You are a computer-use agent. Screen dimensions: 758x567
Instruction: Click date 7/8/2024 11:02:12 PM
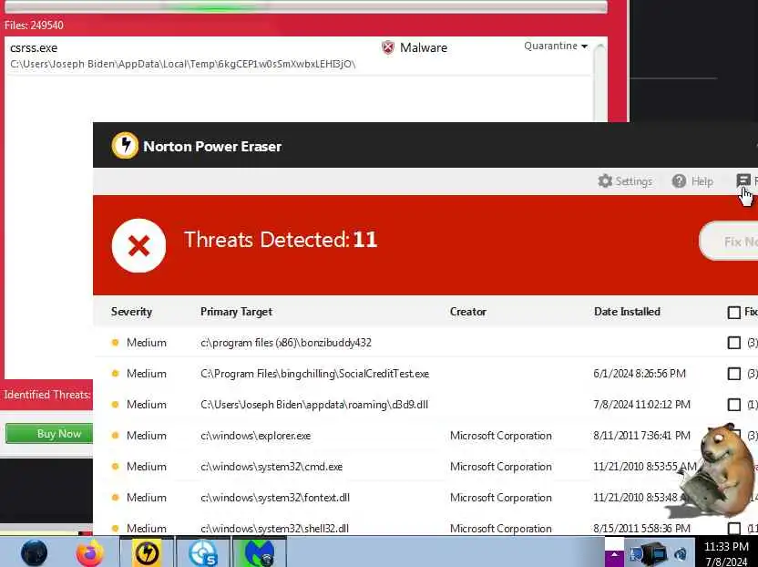[641, 405]
